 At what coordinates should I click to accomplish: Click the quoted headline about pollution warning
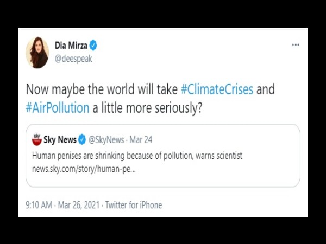tap(137, 156)
